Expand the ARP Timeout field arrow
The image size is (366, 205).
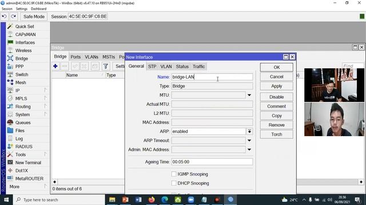[x=249, y=141]
